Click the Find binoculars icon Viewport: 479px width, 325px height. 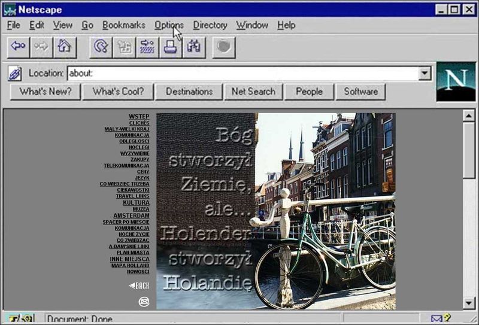click(x=193, y=47)
